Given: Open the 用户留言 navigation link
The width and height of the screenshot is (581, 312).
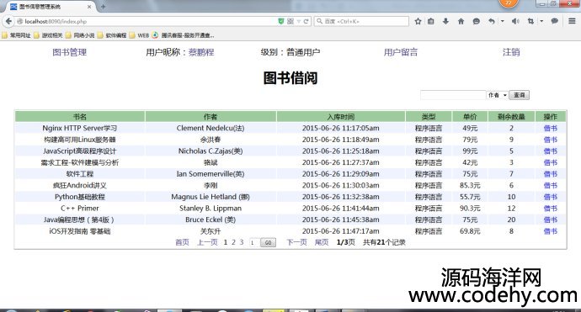Looking at the screenshot, I should pos(401,52).
